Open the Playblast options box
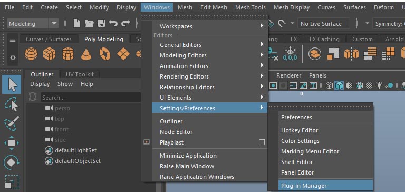The height and width of the screenshot is (192, 405). click(262, 142)
